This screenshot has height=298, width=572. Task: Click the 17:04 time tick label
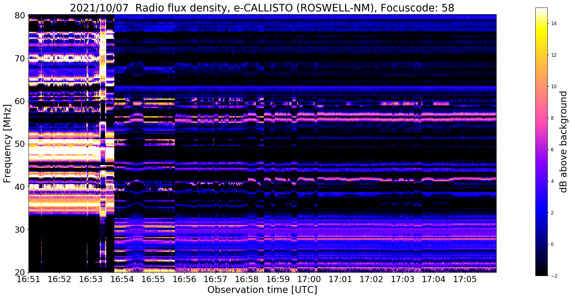point(434,279)
